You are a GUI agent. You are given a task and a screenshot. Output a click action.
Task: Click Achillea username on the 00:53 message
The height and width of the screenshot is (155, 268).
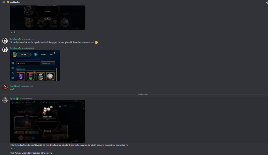(14, 39)
